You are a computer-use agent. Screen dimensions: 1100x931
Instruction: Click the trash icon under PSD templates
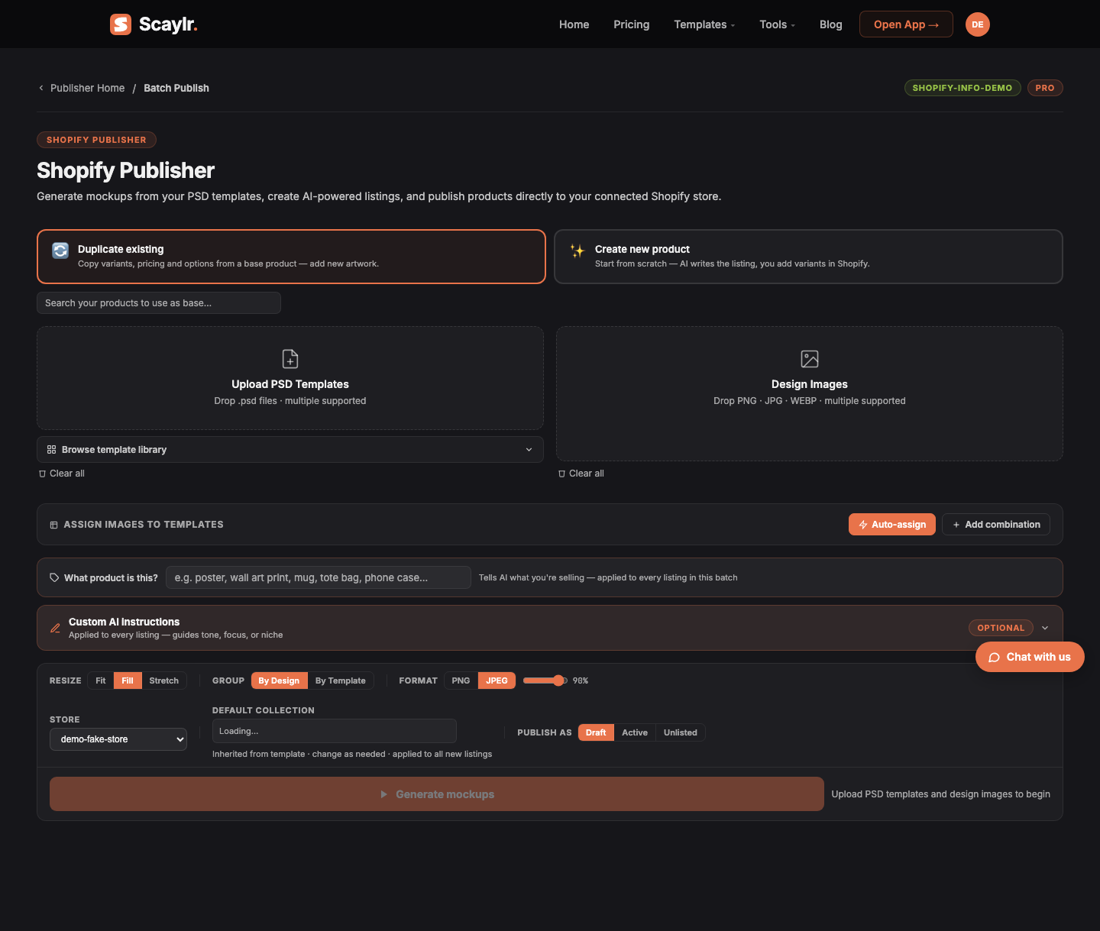pos(43,474)
